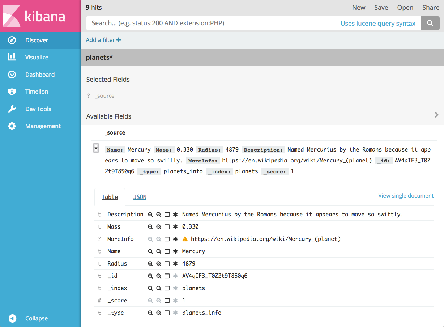The image size is (444, 327).
Task: Click the Kibana logo
Action: point(34,16)
